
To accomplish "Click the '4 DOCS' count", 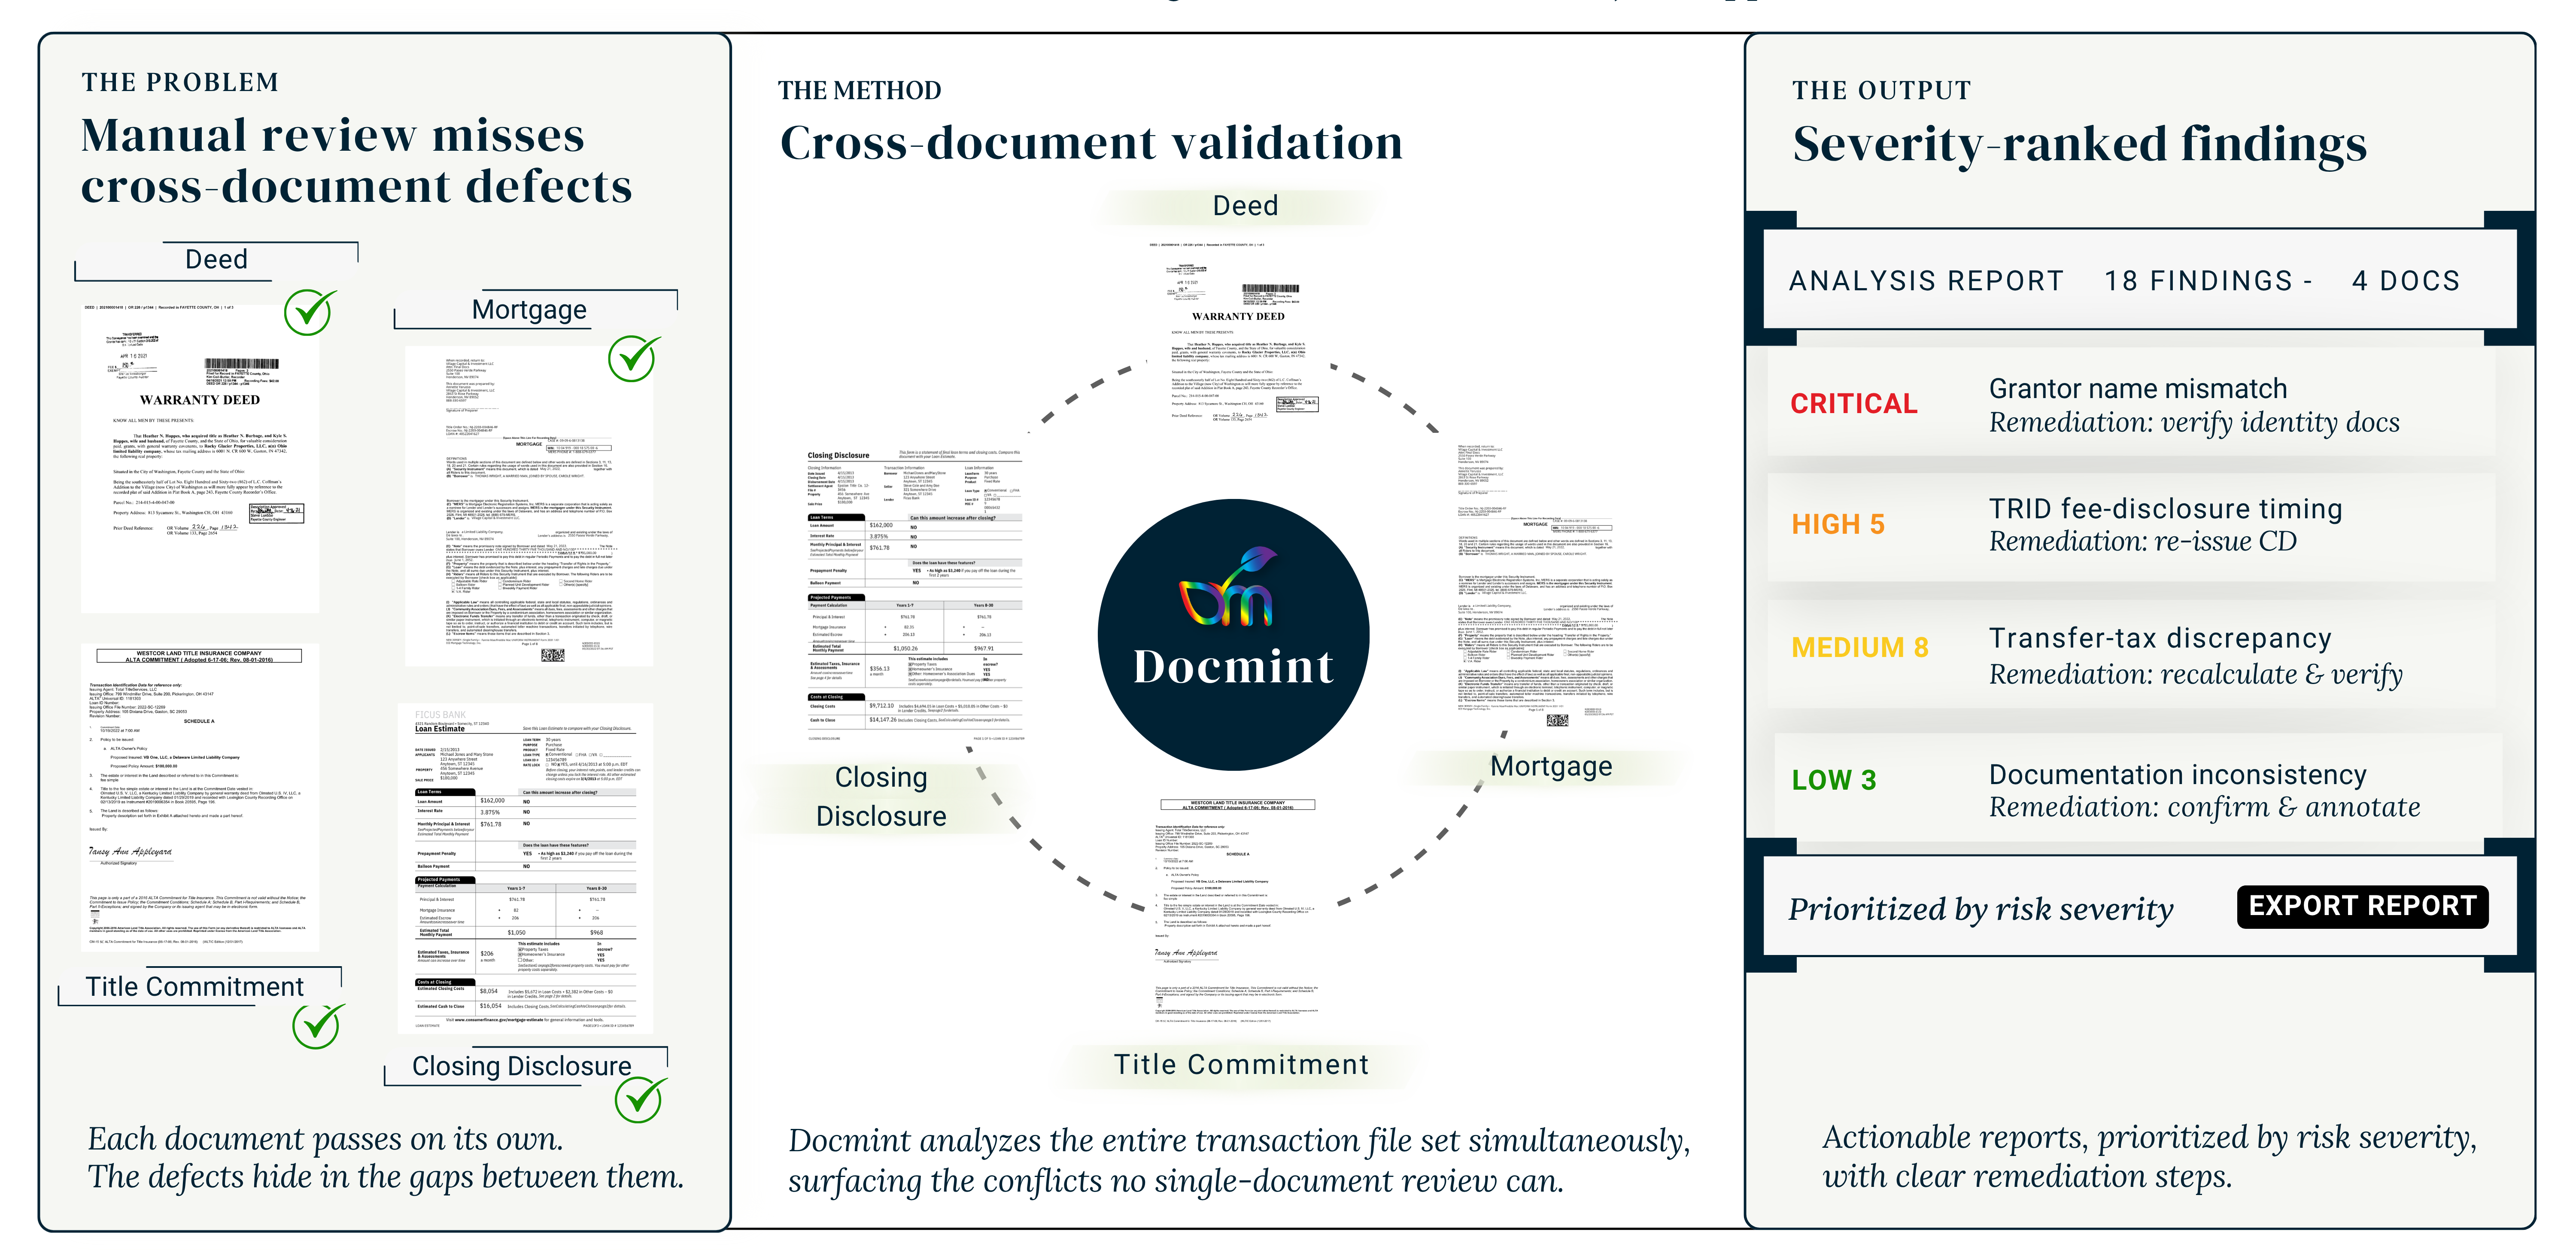I will point(2405,281).
